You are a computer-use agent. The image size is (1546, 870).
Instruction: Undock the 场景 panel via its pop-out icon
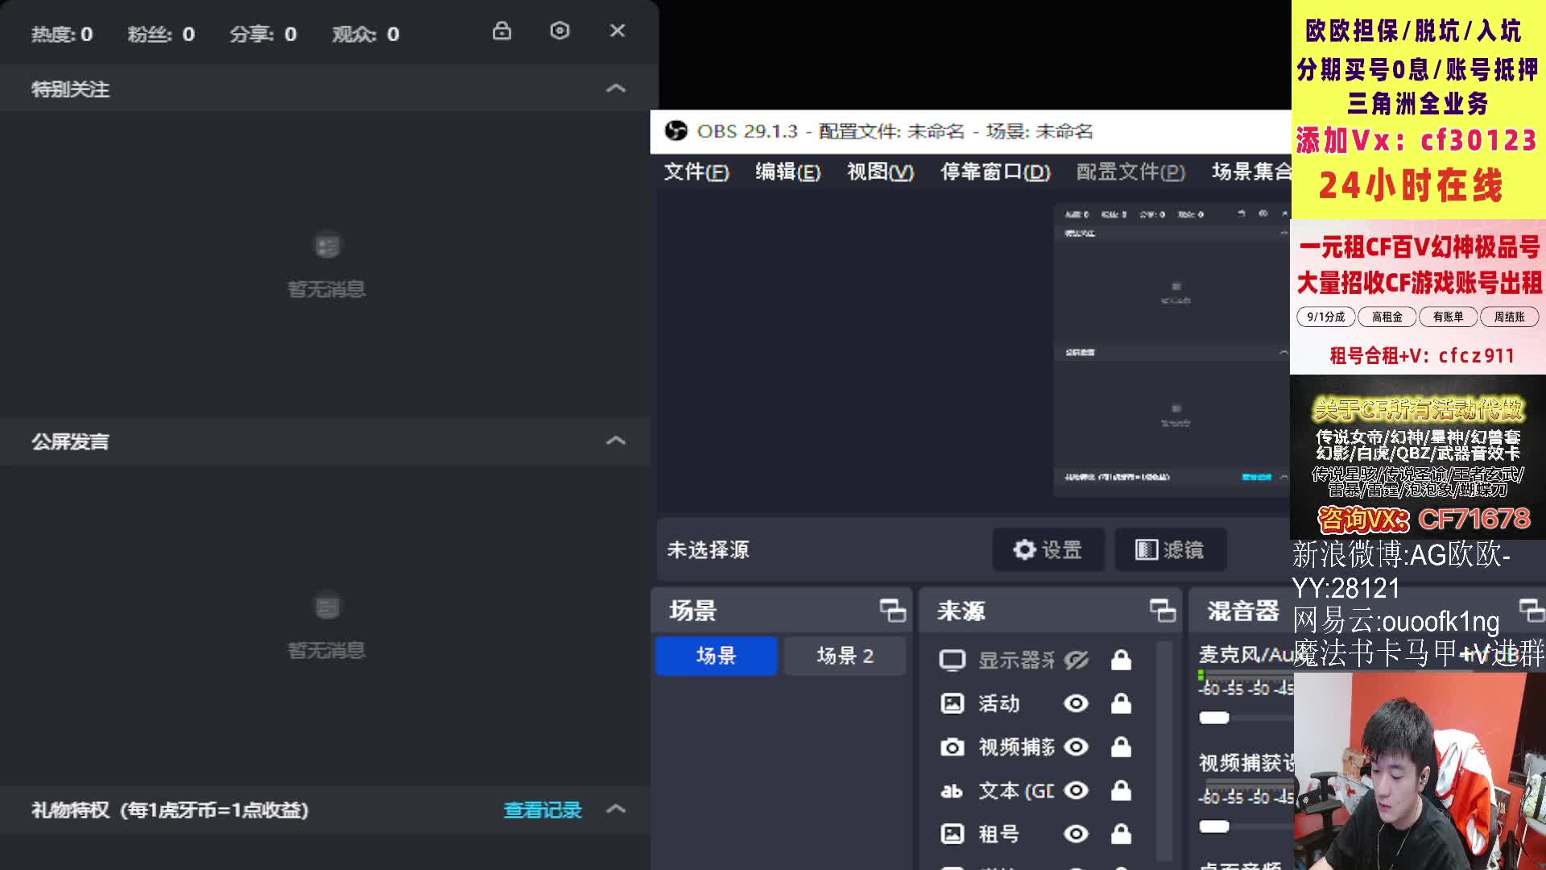(892, 611)
